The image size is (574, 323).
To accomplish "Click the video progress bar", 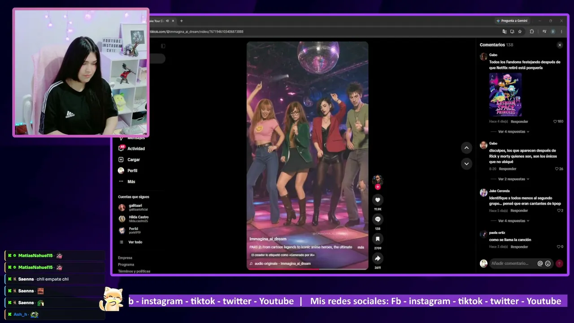I will pos(307,269).
